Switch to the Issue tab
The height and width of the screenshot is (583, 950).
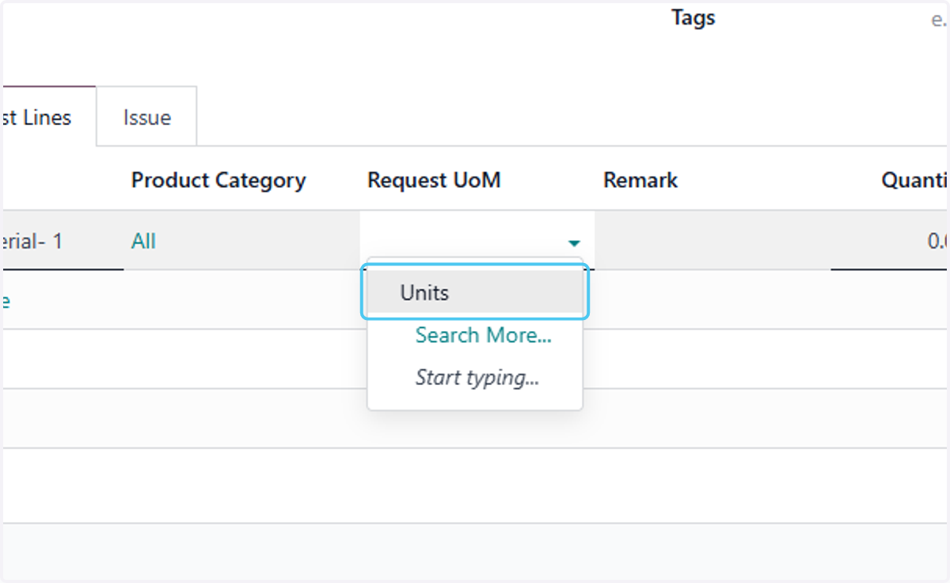[x=147, y=117]
